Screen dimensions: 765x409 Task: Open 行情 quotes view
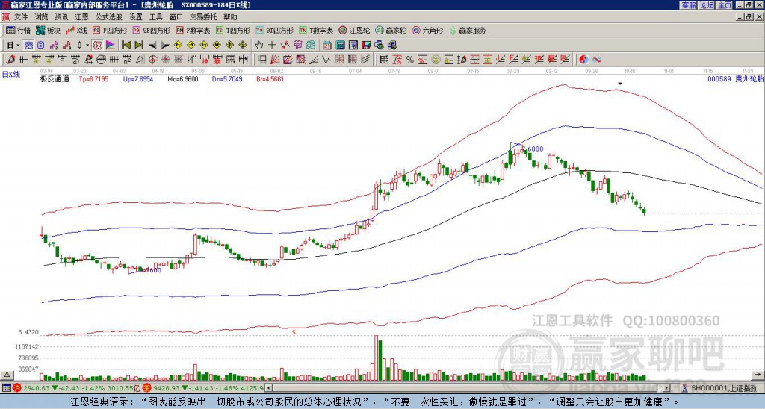click(x=18, y=30)
